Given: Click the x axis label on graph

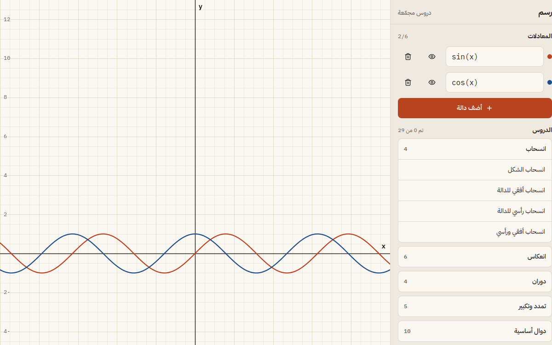Looking at the screenshot, I should pyautogui.click(x=384, y=247).
